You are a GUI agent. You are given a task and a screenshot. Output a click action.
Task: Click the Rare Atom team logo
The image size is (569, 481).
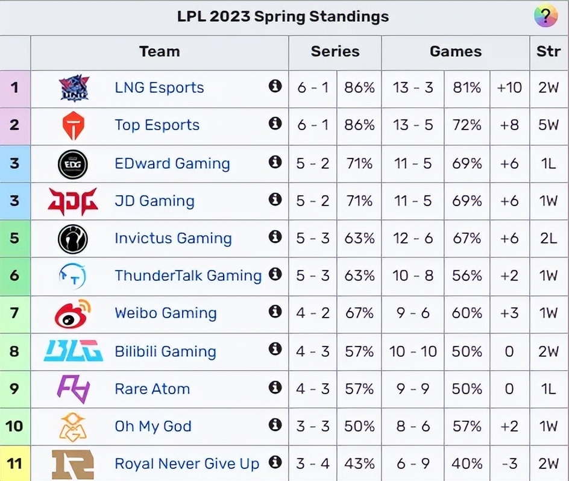[x=73, y=389]
